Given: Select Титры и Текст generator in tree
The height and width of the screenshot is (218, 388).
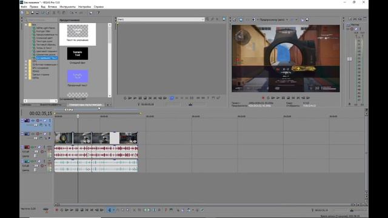Looking at the screenshot, I should click(44, 48).
